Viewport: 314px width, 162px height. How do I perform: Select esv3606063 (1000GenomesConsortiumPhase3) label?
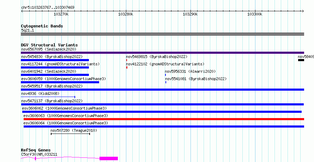[x=66, y=116]
